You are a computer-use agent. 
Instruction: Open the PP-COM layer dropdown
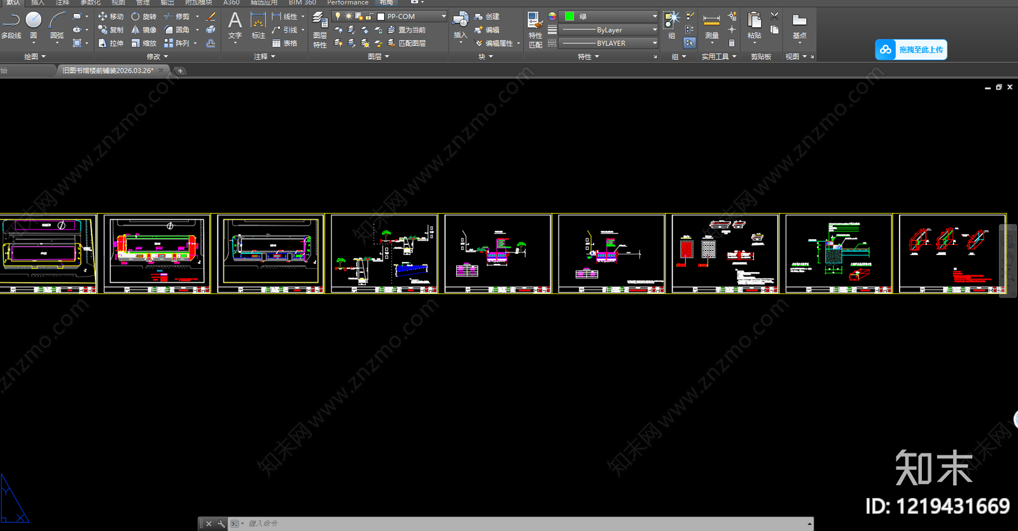click(443, 16)
